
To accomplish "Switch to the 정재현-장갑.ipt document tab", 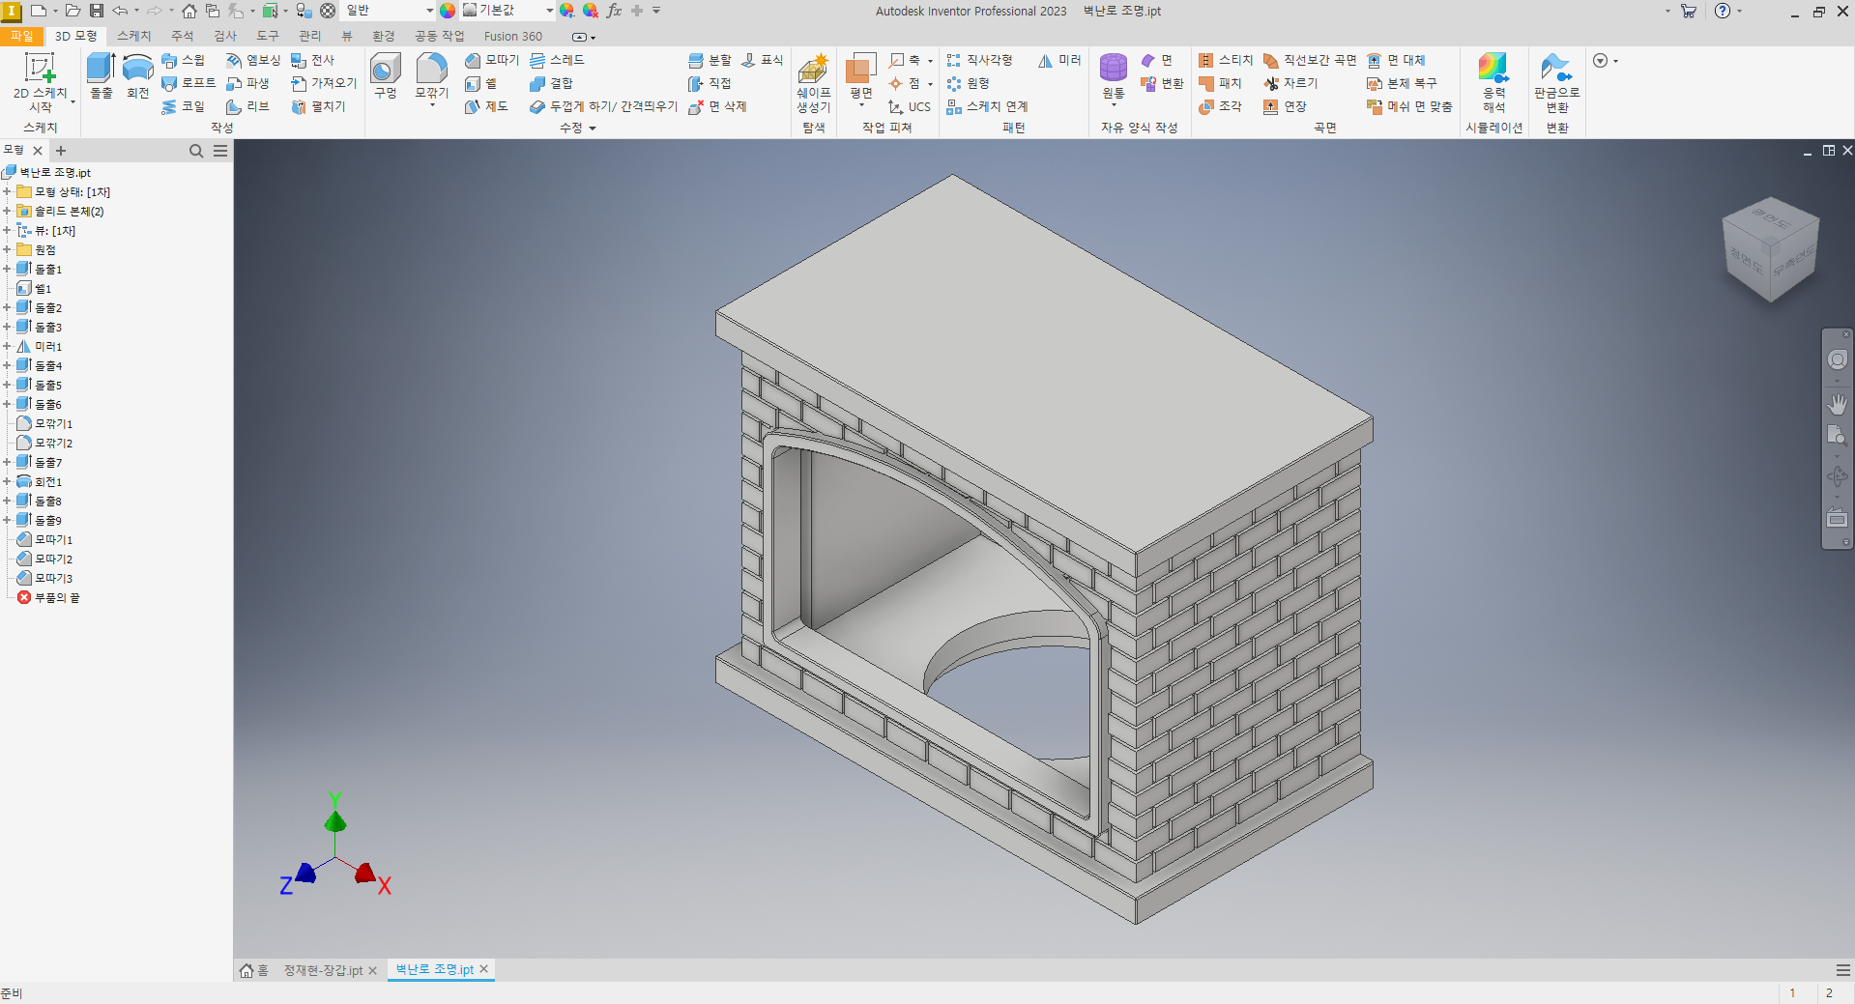I will click(x=323, y=970).
